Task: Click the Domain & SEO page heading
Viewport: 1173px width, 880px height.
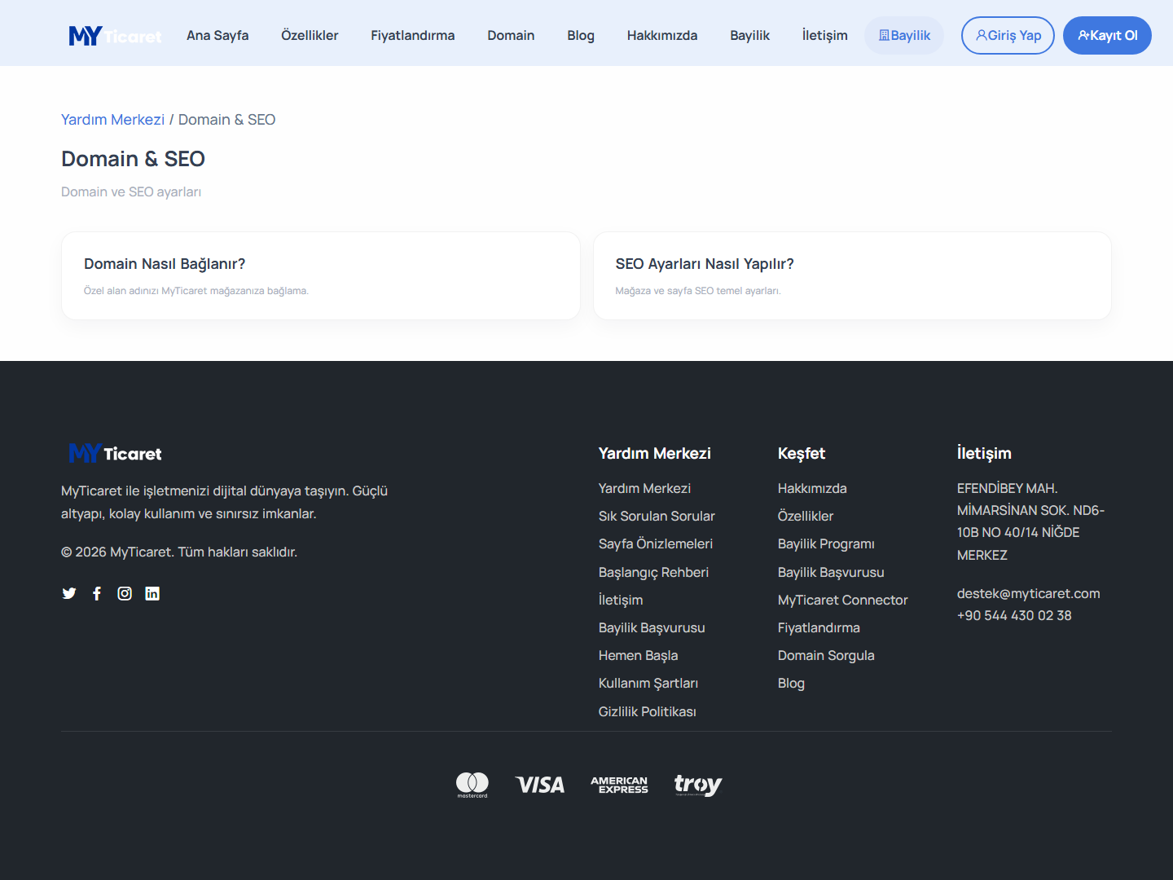Action: pos(133,159)
